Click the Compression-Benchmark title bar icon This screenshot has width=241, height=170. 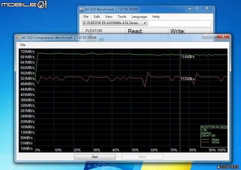click(x=18, y=38)
